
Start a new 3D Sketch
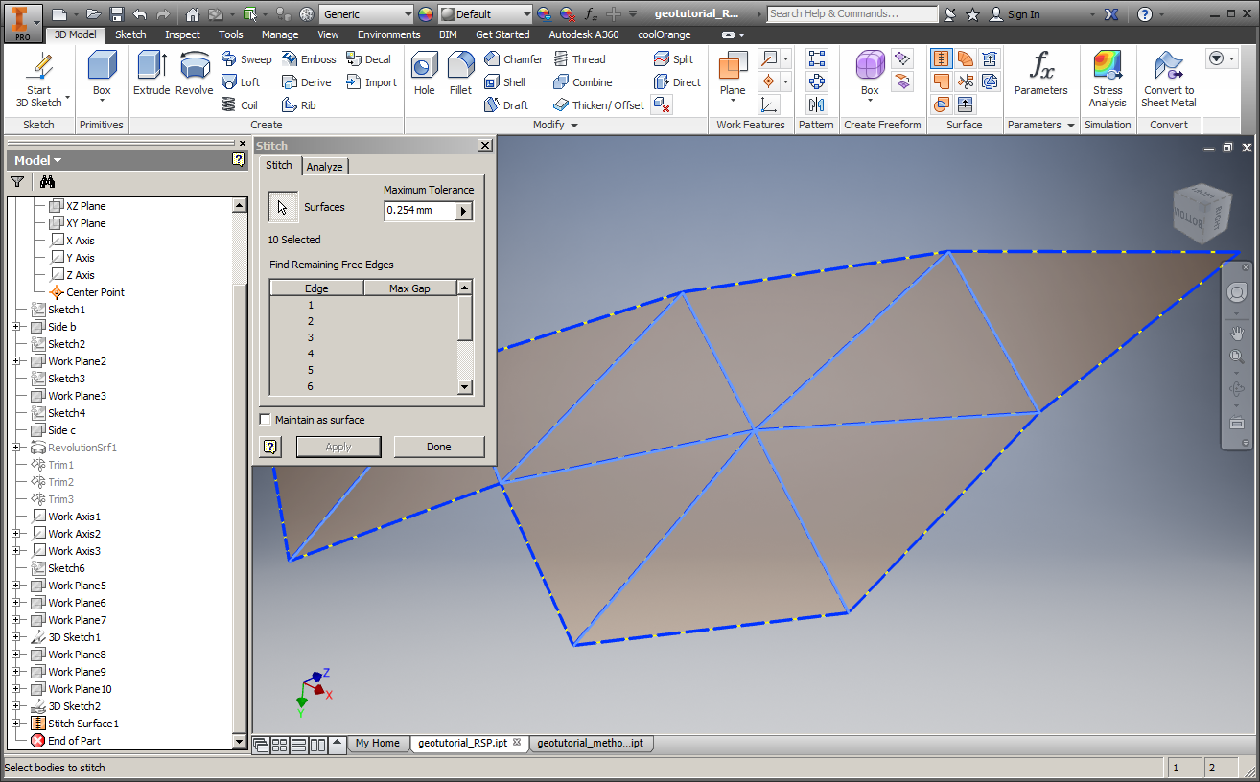[x=38, y=80]
